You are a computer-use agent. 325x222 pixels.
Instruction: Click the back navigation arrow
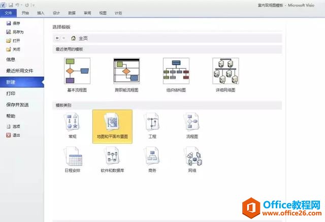pos(57,38)
